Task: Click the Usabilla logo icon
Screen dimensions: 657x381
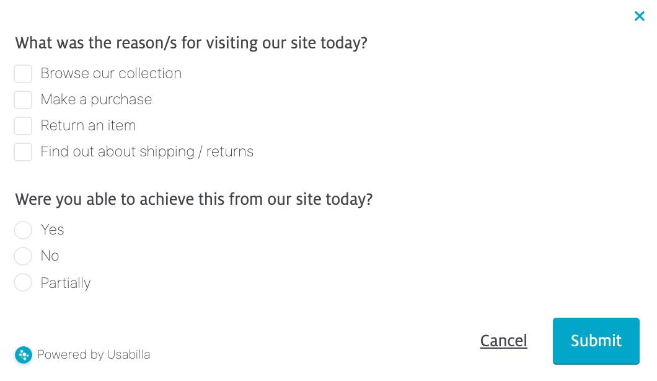Action: point(24,354)
